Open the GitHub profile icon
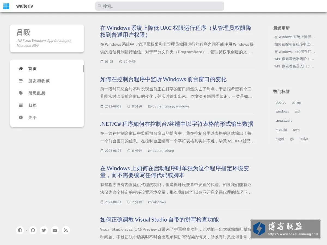 tap(33, 230)
